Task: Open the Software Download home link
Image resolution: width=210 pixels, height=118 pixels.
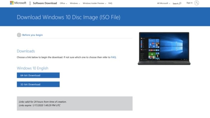Action: 45,3
